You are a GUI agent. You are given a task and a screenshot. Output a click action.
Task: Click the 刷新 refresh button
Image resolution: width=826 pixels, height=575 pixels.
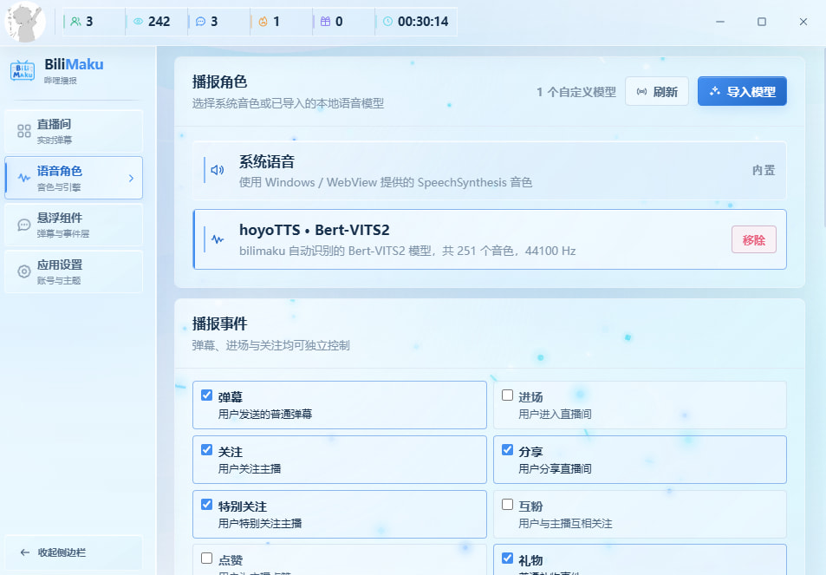click(x=657, y=92)
